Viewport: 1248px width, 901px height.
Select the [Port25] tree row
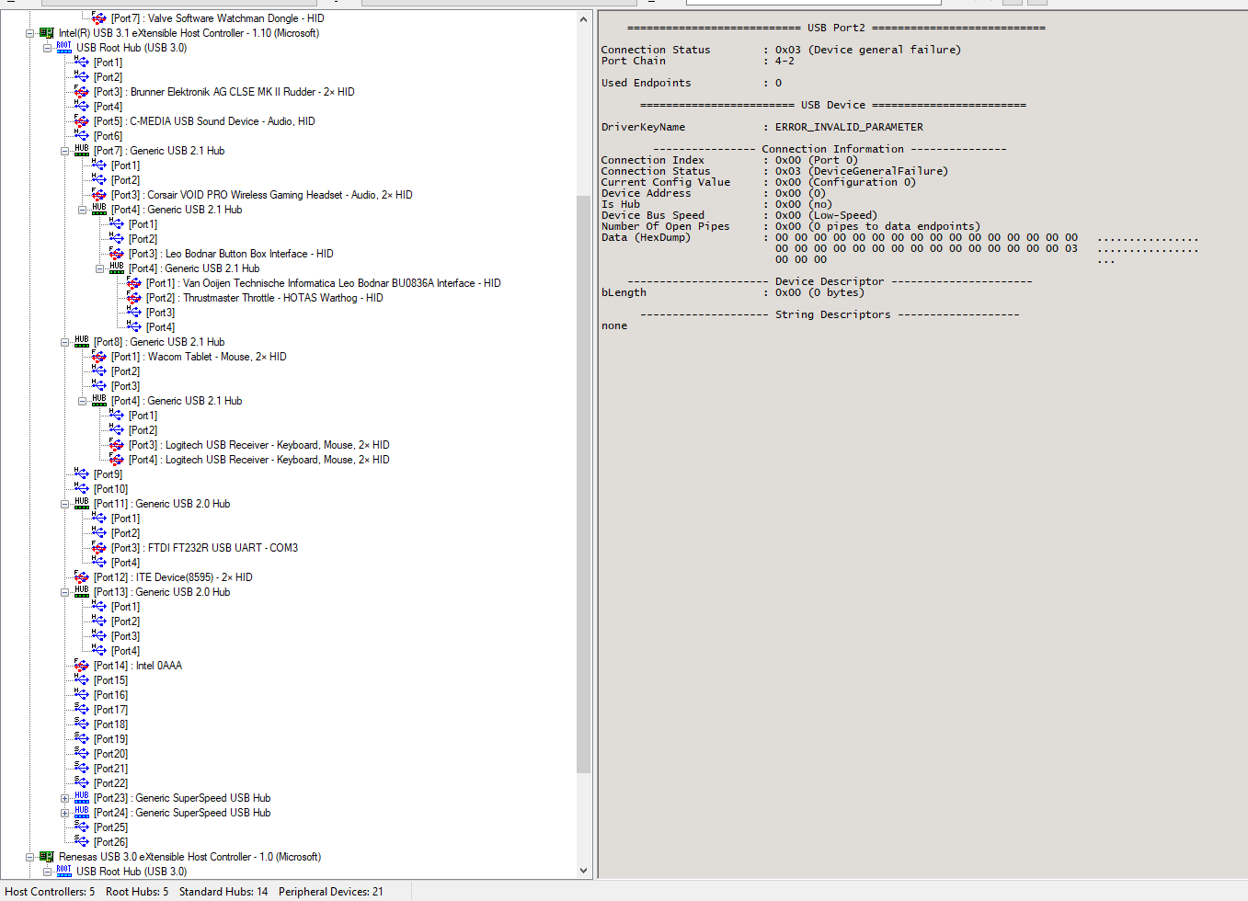110,827
